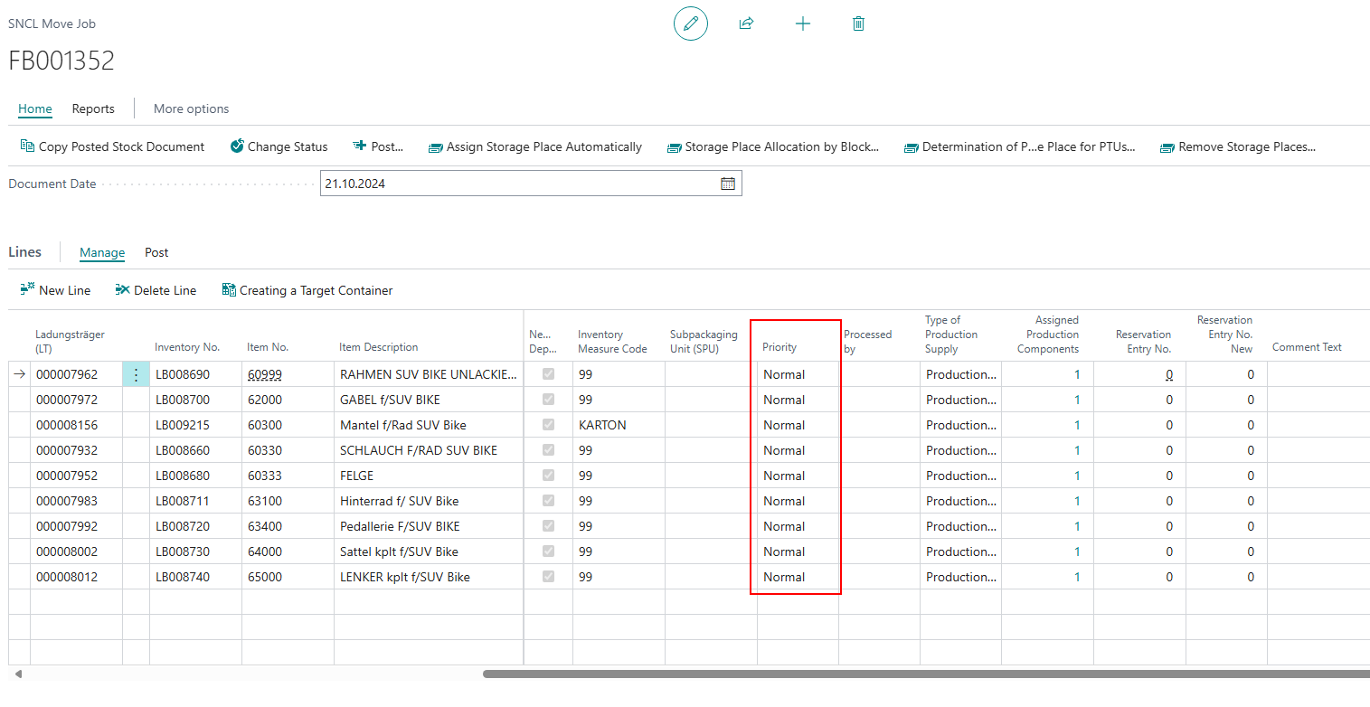Toggle checkbox in RAHMEN SUV BIKE row
The image size is (1370, 707).
pos(548,374)
